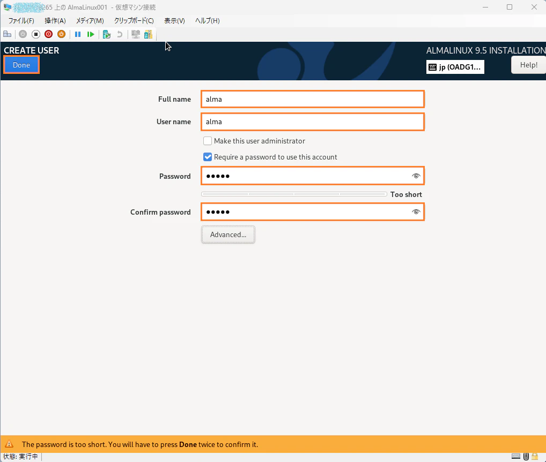Click ALMALINUX 9.5 INSTALLATION title text
This screenshot has height=462, width=546.
(x=486, y=50)
